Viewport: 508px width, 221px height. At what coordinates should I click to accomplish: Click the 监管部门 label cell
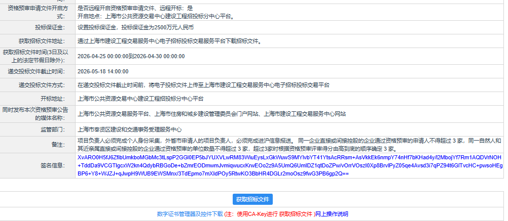click(52, 129)
